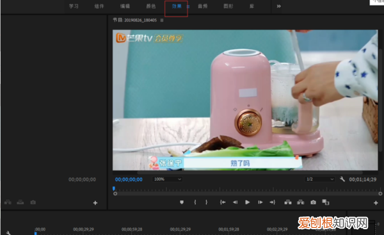This screenshot has height=235, width=384.
Task: Click the Lift icon in program monitor
Action: pos(288,202)
